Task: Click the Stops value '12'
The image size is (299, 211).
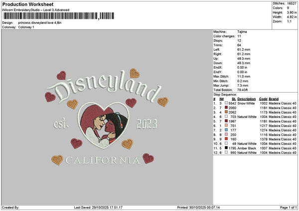Action: point(239,41)
